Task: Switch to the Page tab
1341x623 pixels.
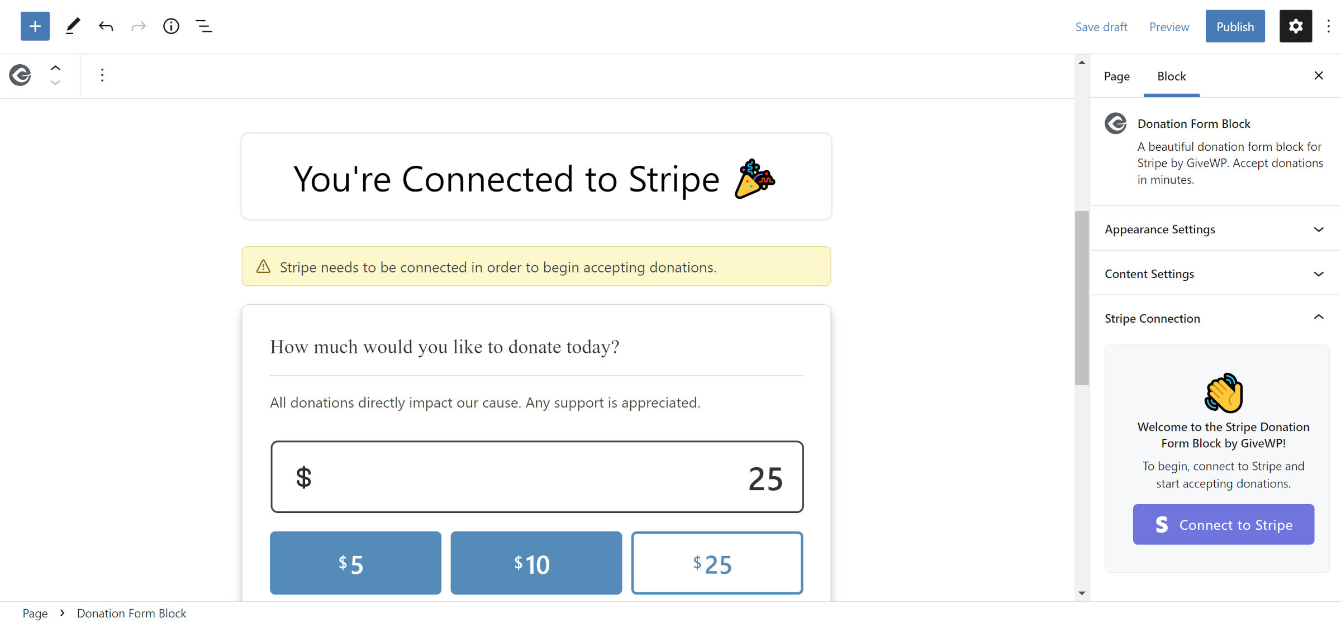Action: [1116, 76]
